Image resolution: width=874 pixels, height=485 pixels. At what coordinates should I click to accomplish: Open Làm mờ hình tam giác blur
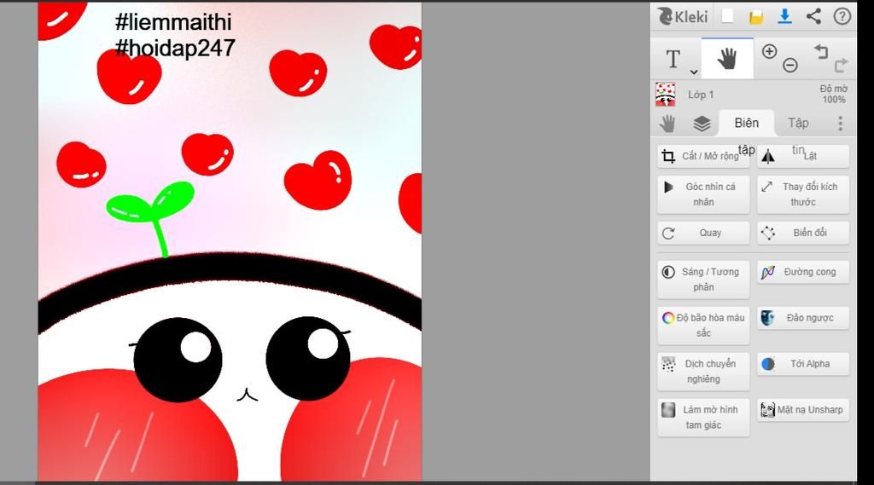[703, 418]
